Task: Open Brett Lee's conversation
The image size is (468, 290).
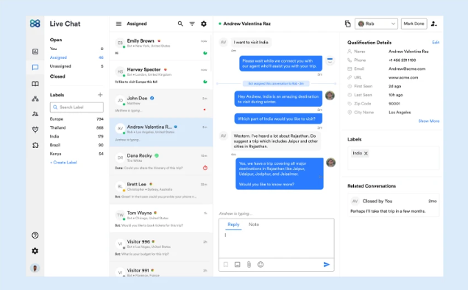Action: click(x=161, y=189)
